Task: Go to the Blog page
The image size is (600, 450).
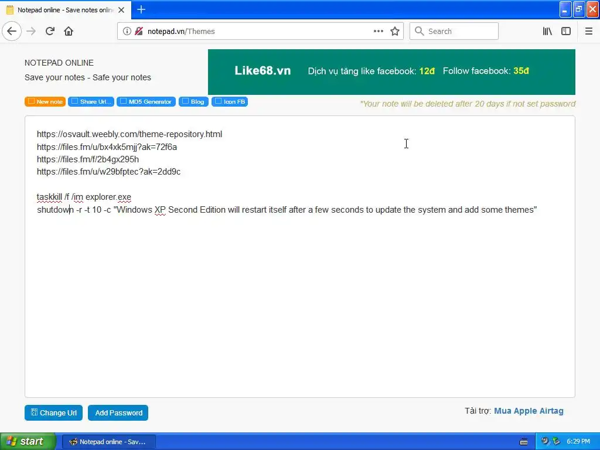Action: click(x=193, y=101)
